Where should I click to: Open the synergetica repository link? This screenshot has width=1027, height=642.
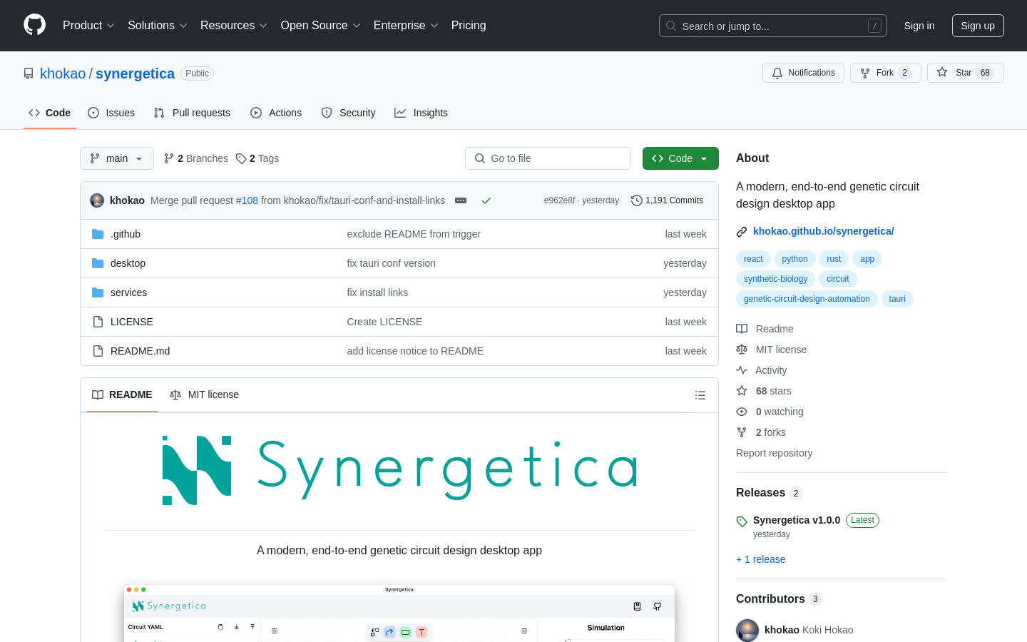tap(135, 73)
